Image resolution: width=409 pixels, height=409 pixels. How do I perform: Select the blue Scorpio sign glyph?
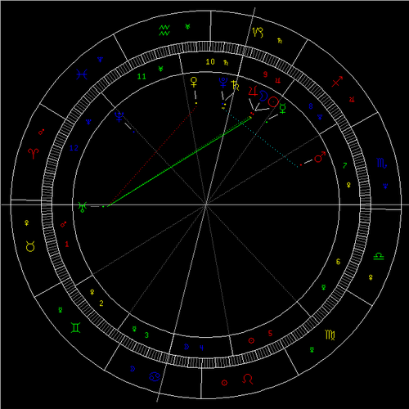click(x=381, y=163)
